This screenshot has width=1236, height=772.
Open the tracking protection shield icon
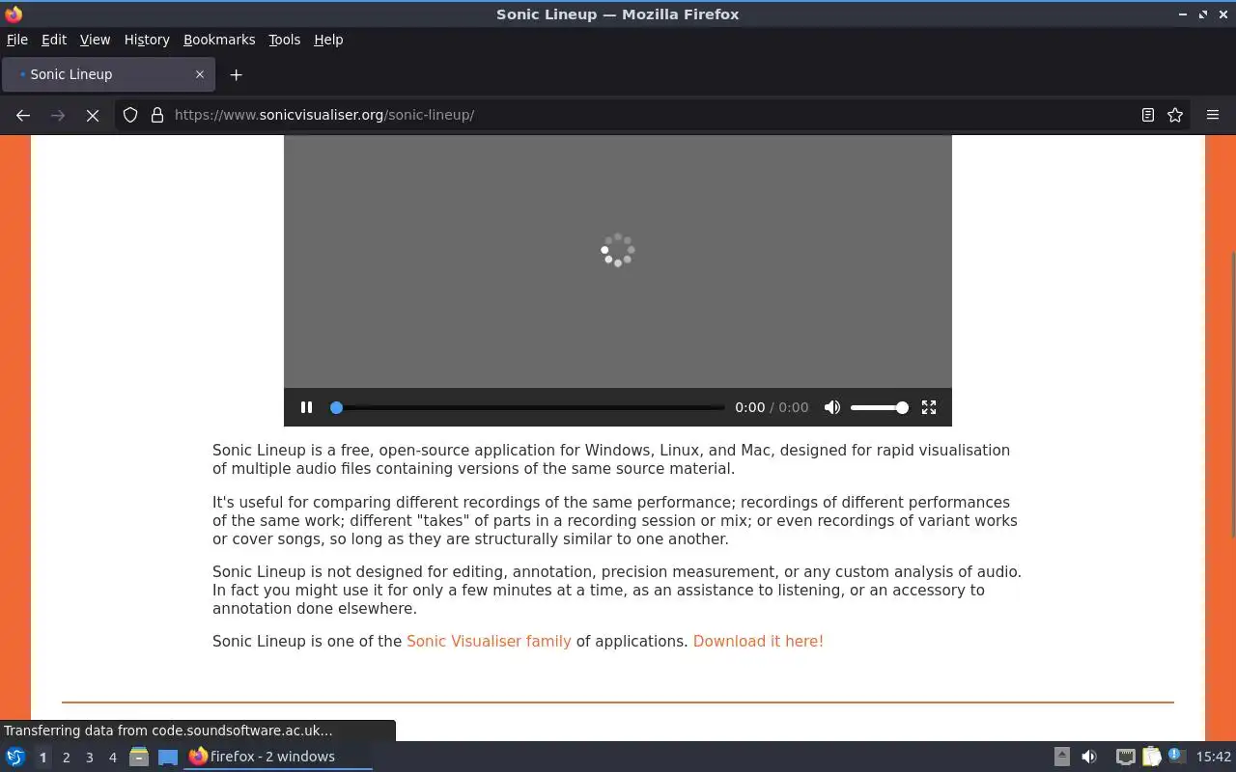point(130,115)
